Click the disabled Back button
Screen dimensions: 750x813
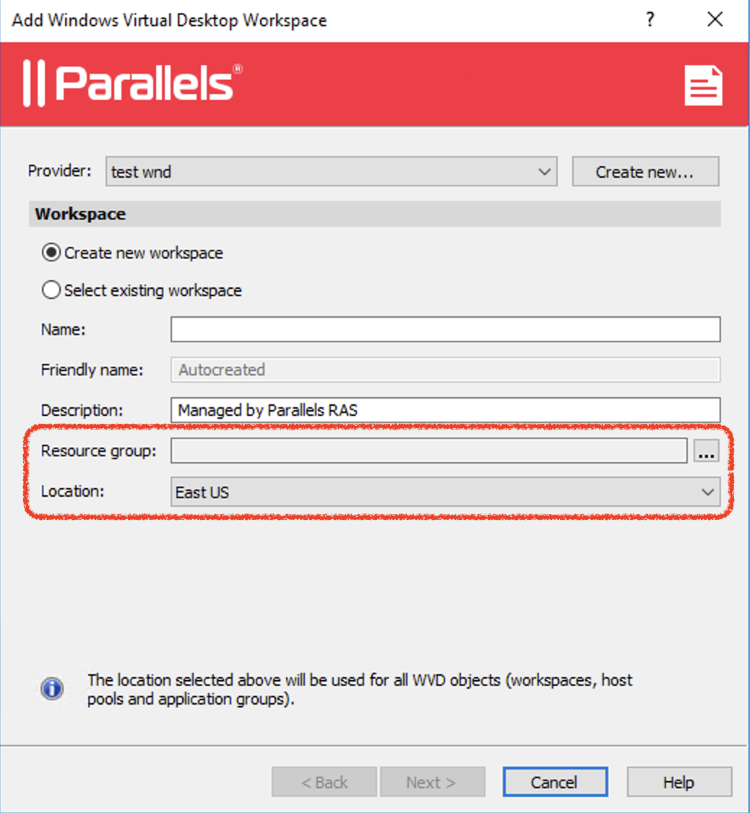pyautogui.click(x=324, y=782)
